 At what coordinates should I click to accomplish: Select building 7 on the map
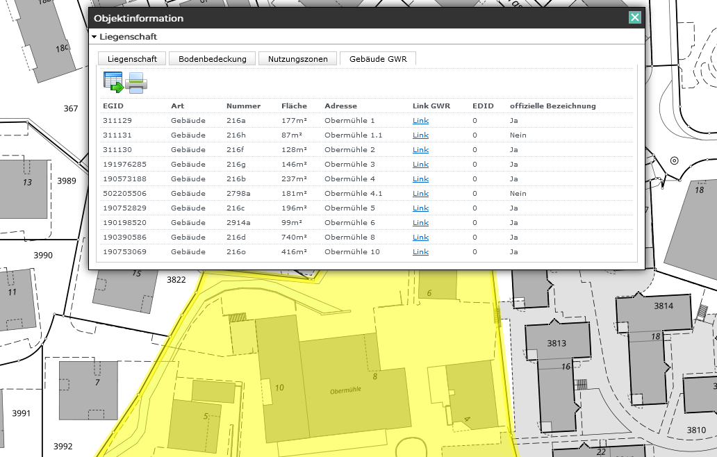(87, 389)
